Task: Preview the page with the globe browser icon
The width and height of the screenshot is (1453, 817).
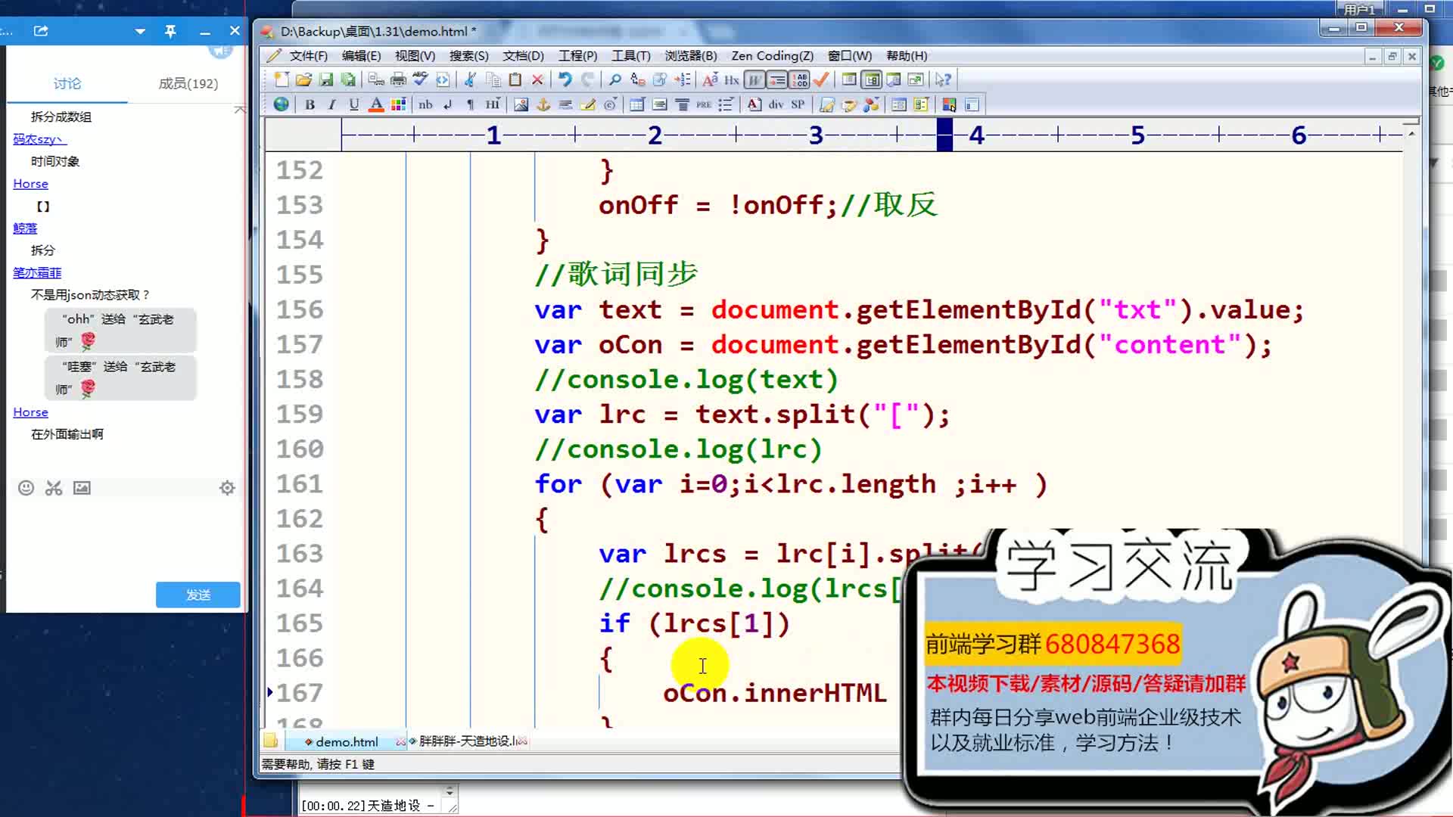Action: [281, 104]
